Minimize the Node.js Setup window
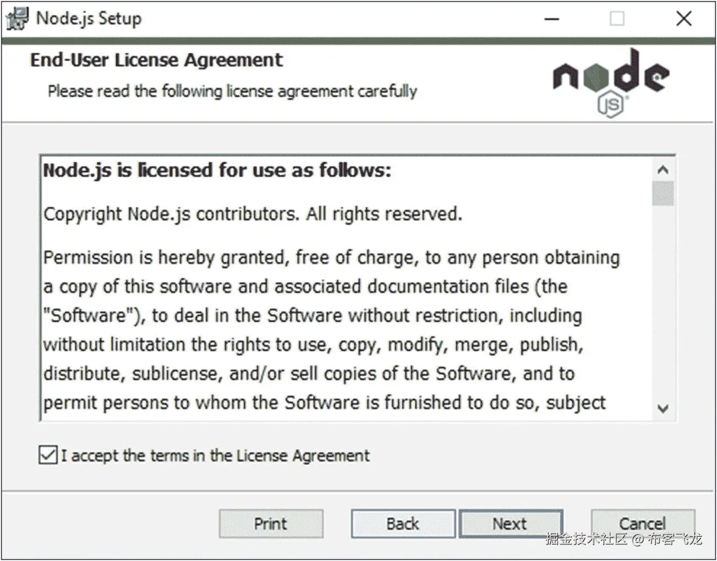 click(x=552, y=19)
